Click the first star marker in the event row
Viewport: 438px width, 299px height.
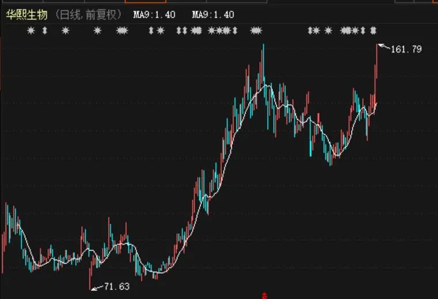pos(31,31)
